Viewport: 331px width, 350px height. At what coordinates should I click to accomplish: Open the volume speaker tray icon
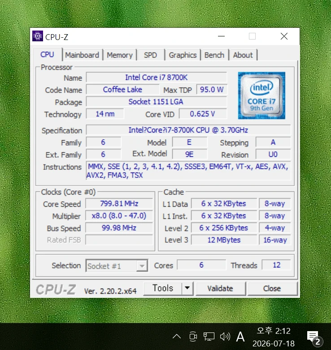tap(225, 337)
